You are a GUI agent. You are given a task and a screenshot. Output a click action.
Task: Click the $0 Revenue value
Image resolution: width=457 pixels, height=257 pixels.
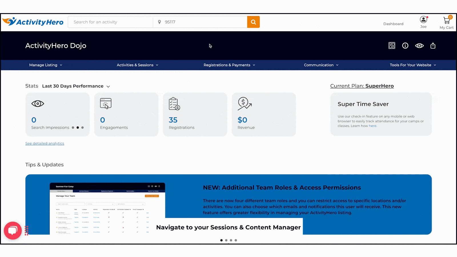[x=242, y=120]
